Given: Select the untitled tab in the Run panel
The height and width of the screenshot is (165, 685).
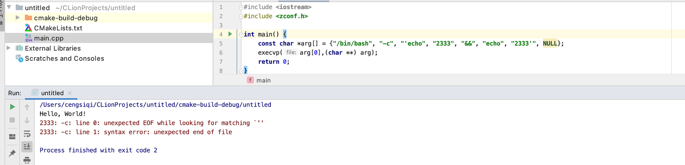Looking at the screenshot, I should [x=52, y=93].
